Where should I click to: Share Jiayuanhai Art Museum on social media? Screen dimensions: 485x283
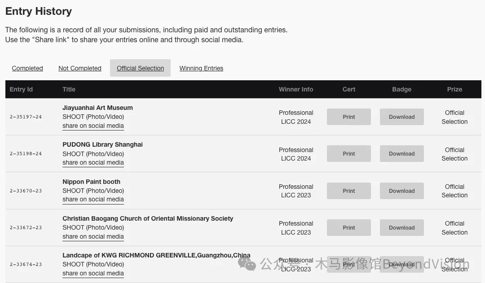(x=93, y=126)
